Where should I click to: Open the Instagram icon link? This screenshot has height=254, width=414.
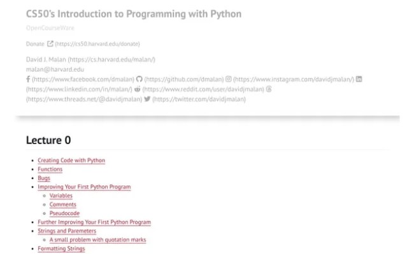click(229, 79)
